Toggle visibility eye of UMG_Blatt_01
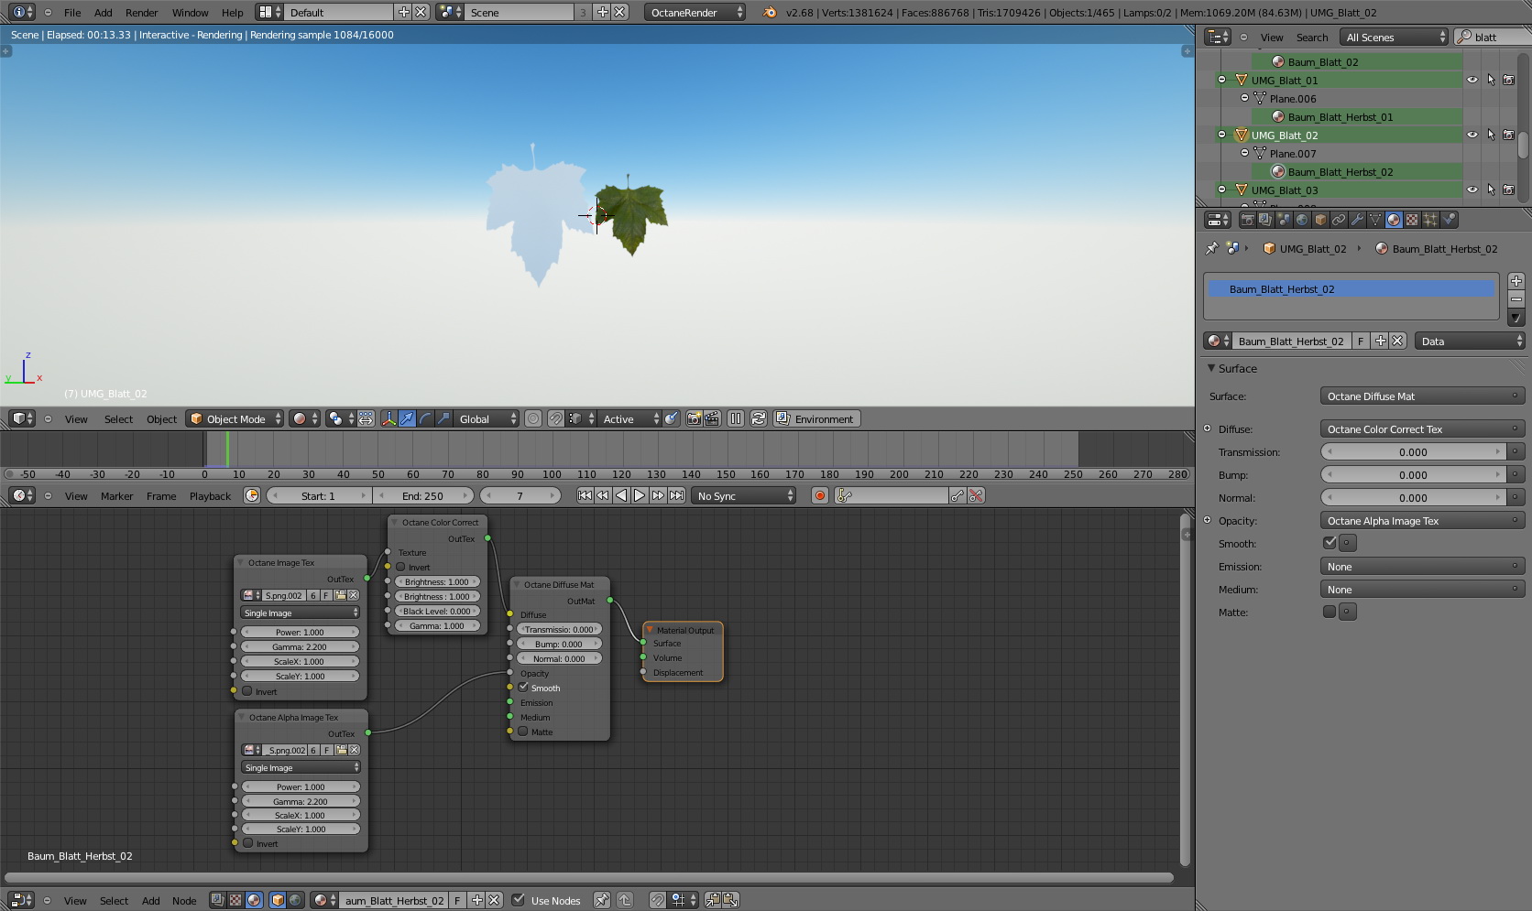Screen dimensions: 1532x911 coord(1472,80)
